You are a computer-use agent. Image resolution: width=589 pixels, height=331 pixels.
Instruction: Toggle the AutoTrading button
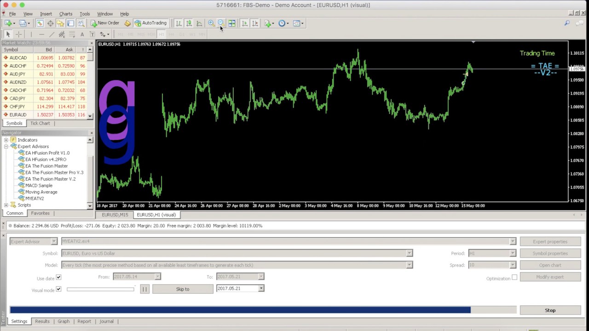[x=150, y=23]
